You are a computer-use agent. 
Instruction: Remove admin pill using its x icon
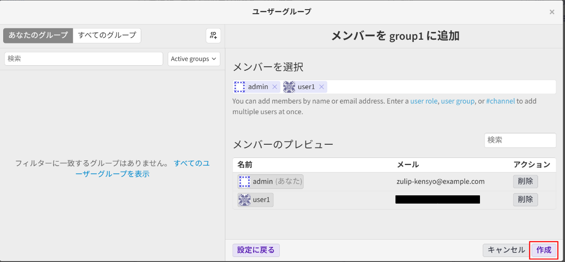pos(274,87)
